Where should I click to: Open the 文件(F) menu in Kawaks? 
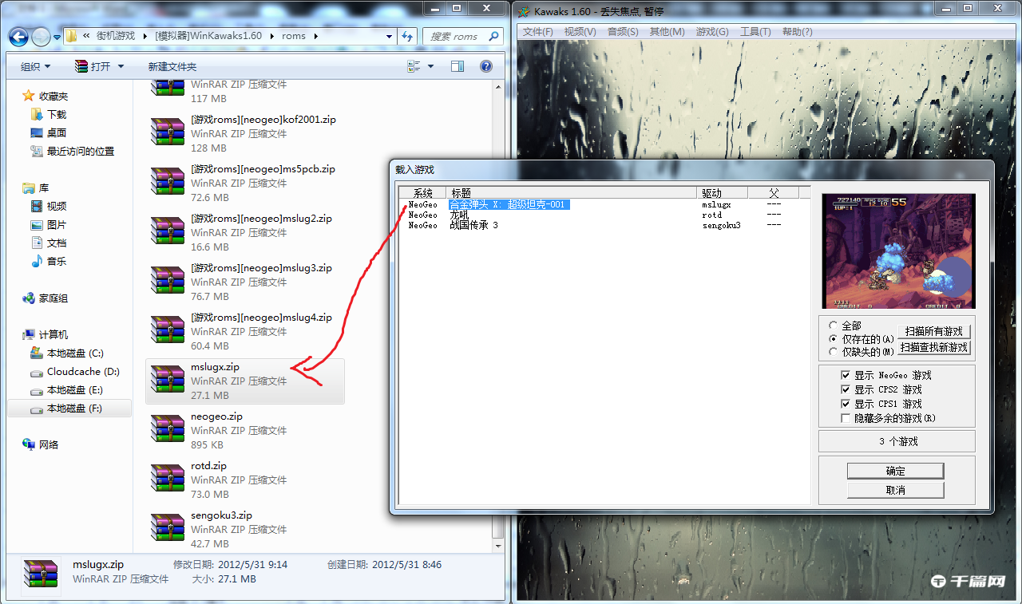(x=537, y=32)
